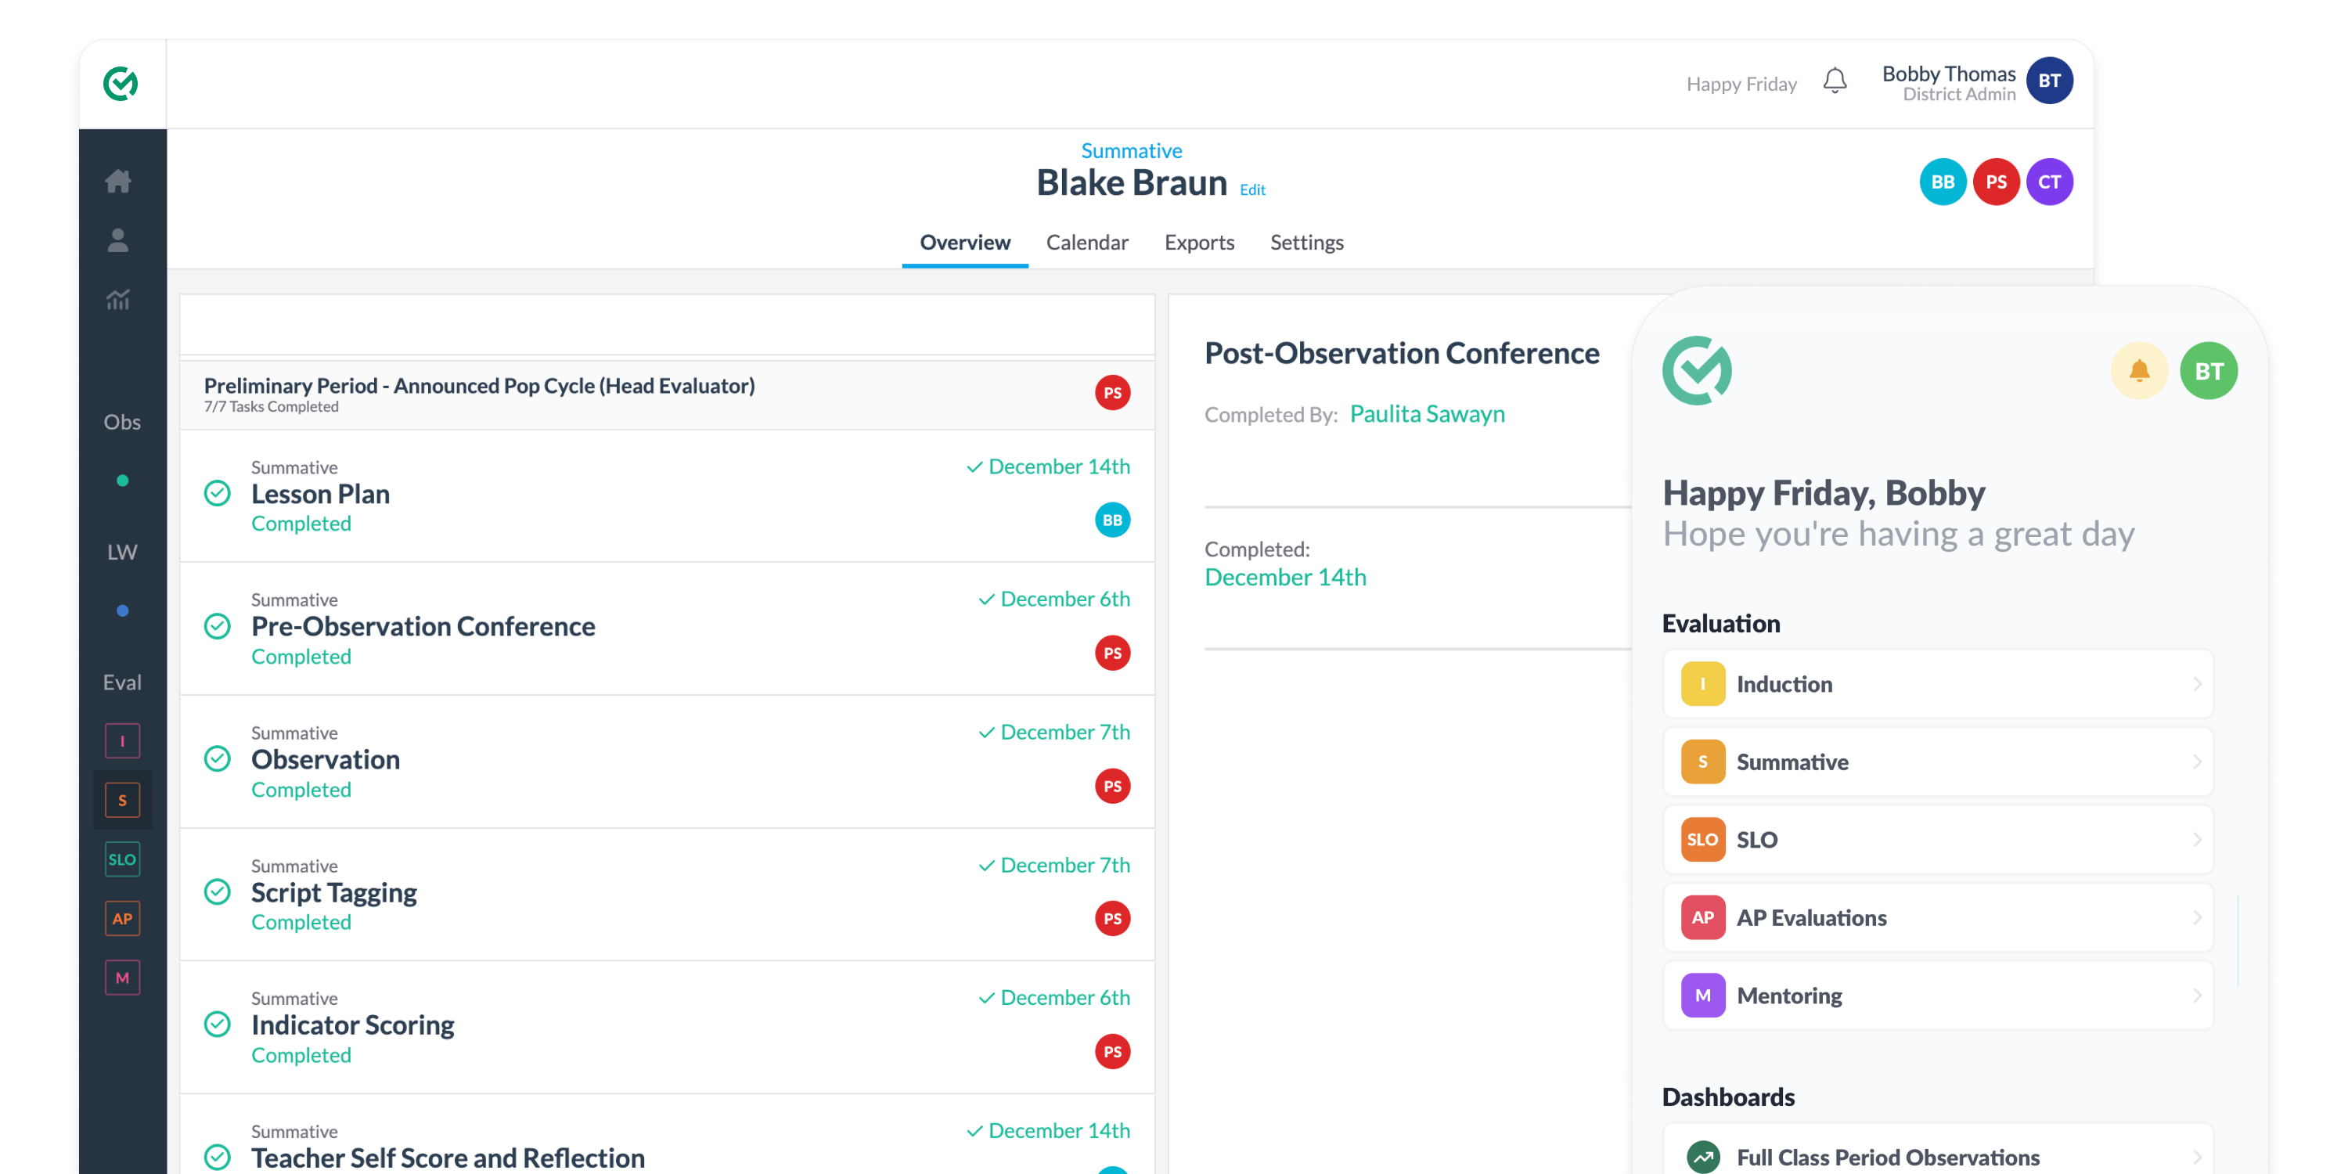
Task: Select the SLO square icon in sidebar
Action: point(122,859)
